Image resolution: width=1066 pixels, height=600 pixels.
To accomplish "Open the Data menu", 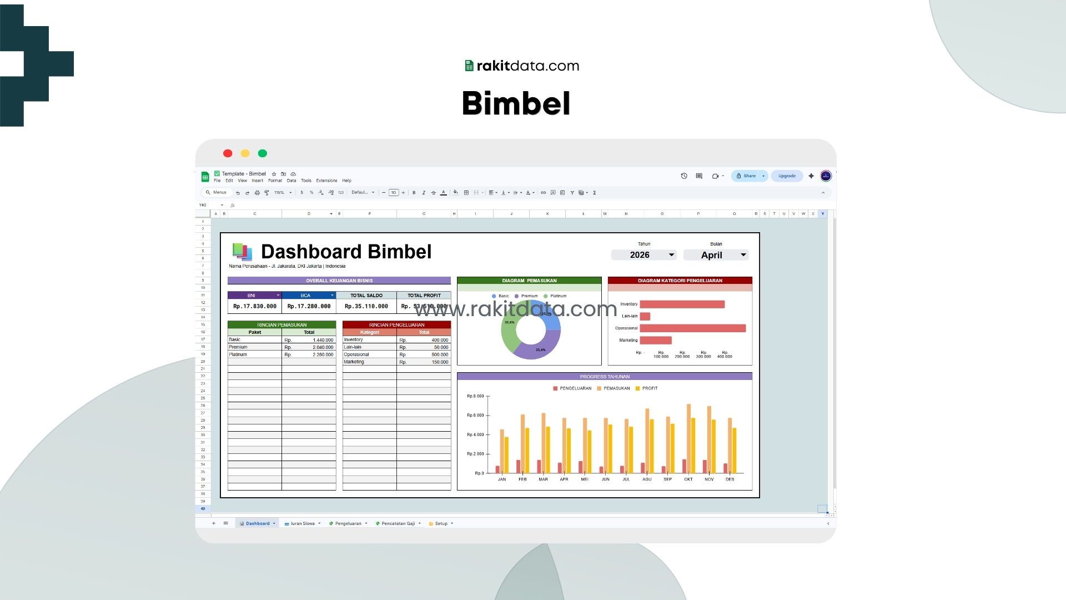I will point(291,181).
